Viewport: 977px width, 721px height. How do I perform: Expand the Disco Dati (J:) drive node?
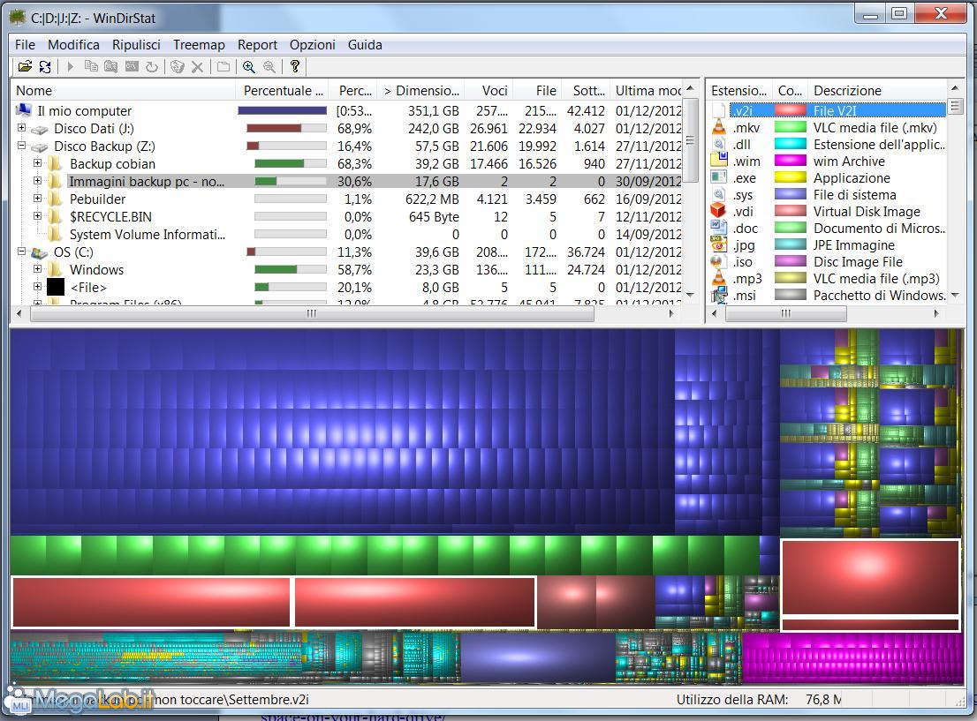click(22, 128)
